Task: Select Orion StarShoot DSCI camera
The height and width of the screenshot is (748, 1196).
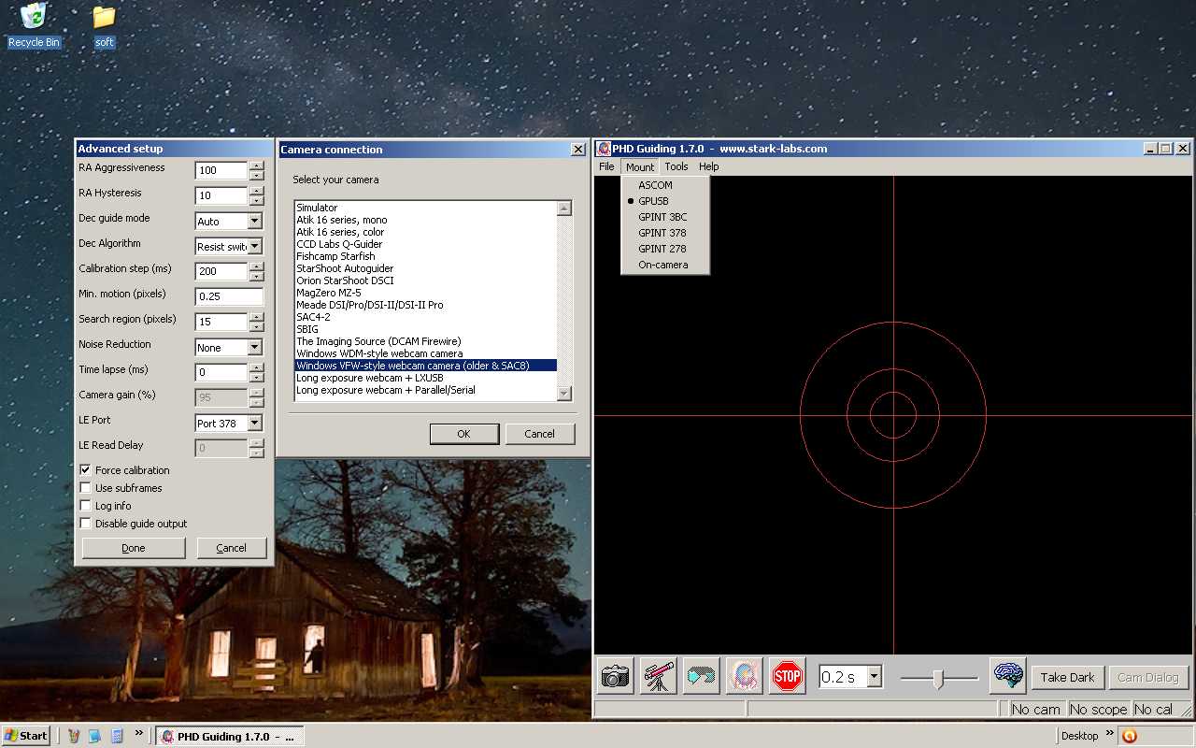Action: pos(425,280)
